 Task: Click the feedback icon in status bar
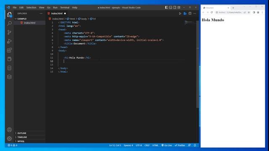190,145
